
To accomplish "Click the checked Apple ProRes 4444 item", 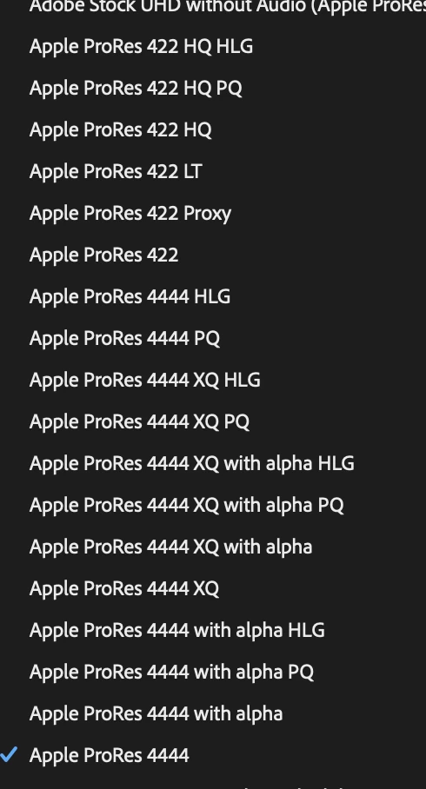I will coord(213,755).
